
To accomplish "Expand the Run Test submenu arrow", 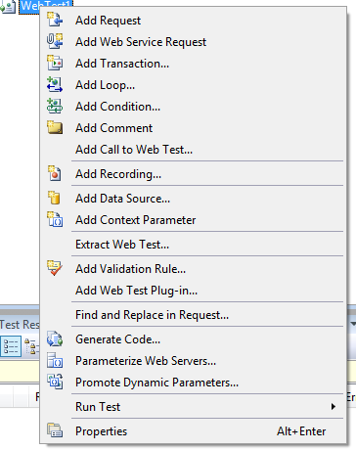I will tap(333, 406).
